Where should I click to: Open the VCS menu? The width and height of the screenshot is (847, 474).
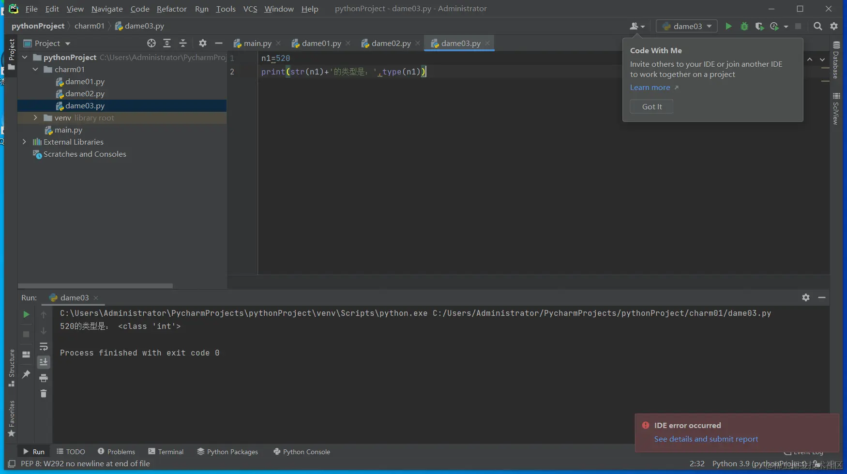(250, 9)
